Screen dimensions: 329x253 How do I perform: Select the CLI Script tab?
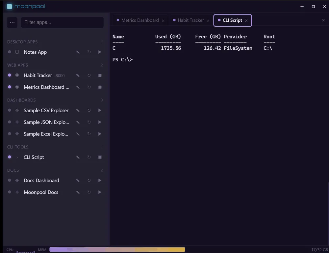point(232,20)
